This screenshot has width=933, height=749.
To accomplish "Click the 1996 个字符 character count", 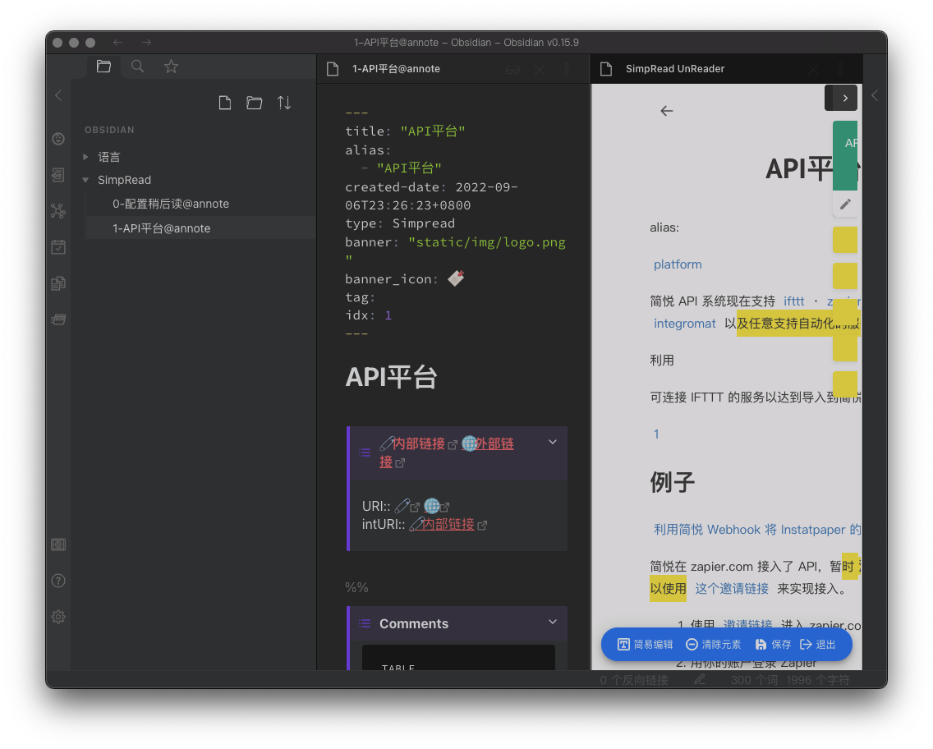I will (x=817, y=679).
